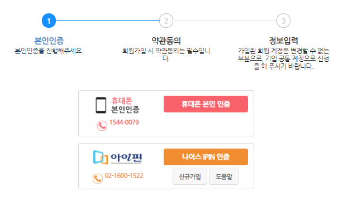Click the 1544-0079 phone number
The height and width of the screenshot is (202, 348).
[x=124, y=122]
